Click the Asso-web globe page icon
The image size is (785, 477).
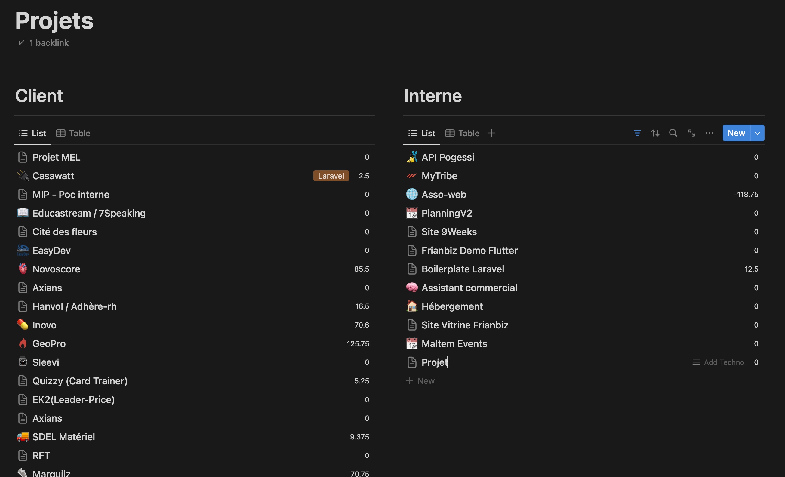(x=412, y=194)
